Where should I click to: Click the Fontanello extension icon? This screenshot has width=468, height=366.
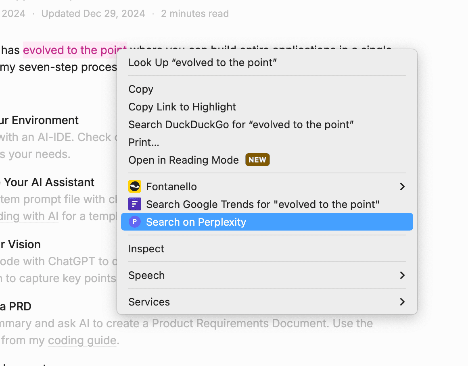pyautogui.click(x=135, y=186)
